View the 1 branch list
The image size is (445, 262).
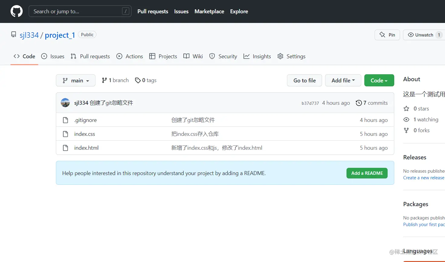[115, 80]
